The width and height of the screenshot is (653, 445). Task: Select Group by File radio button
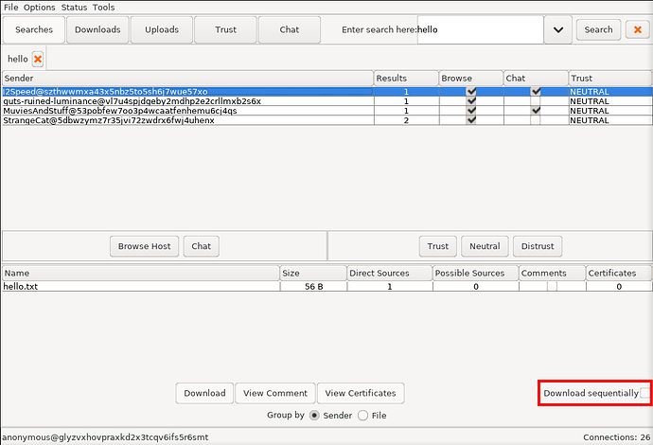pyautogui.click(x=362, y=415)
